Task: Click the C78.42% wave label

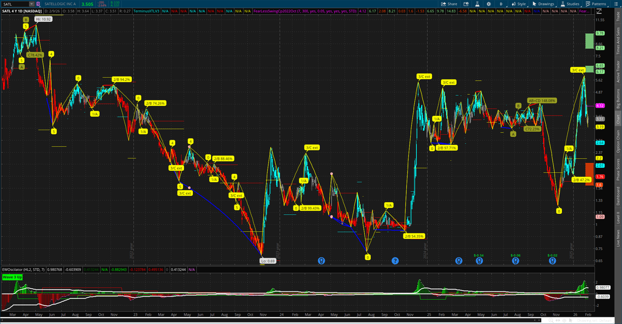Action: coord(35,54)
